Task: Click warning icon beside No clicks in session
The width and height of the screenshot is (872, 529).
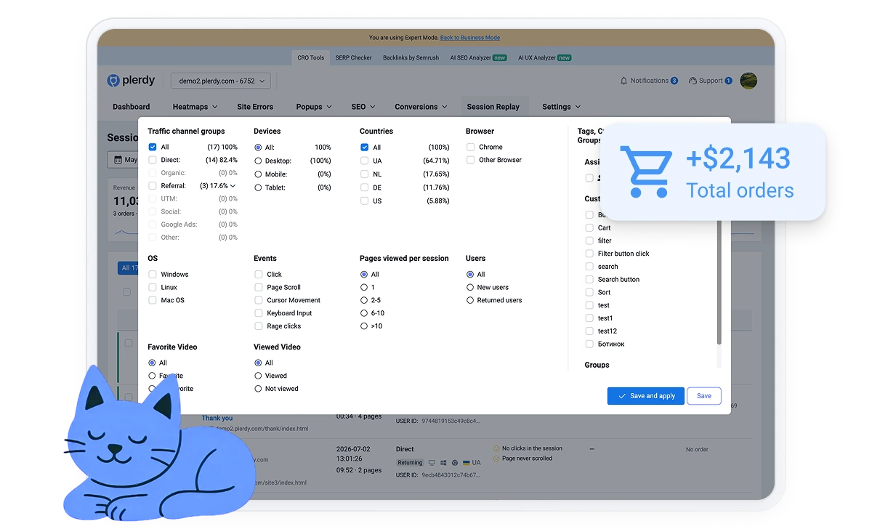Action: pos(496,448)
